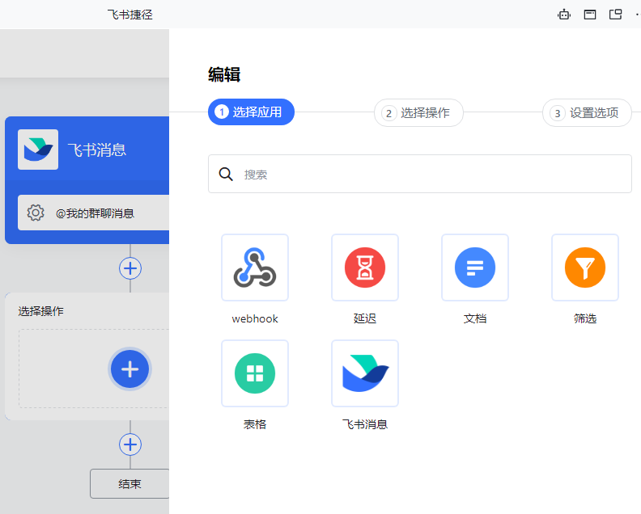
Task: Click the large blue plus in 选择操作
Action: (x=130, y=369)
